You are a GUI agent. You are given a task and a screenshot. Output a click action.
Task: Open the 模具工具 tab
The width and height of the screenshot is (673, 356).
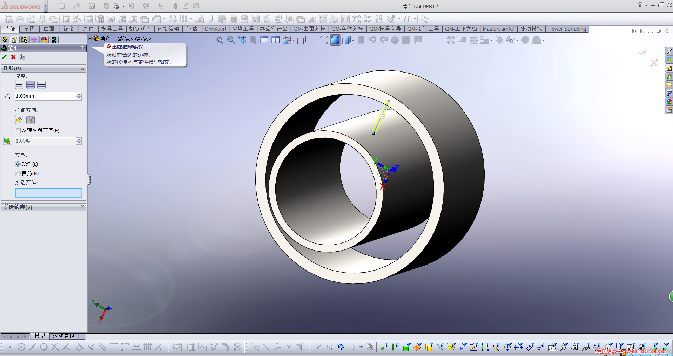[x=112, y=29]
